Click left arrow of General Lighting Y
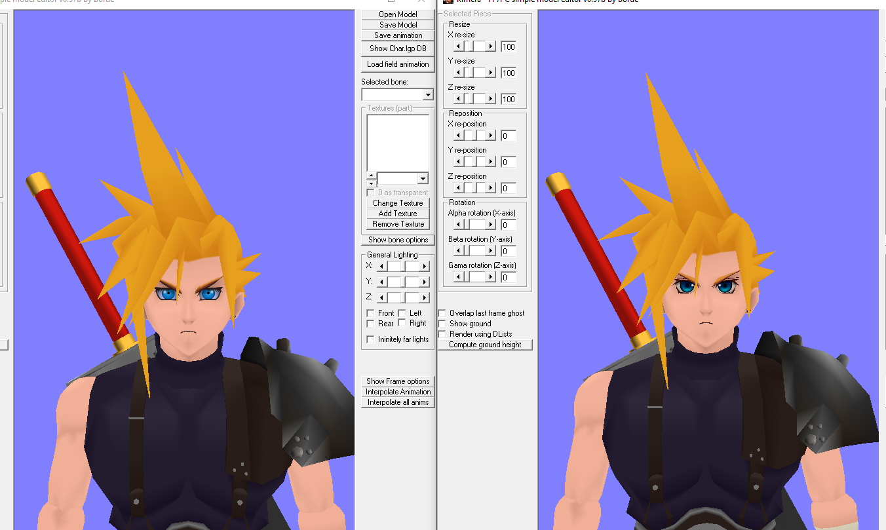Screen dimensions: 886x530 pyautogui.click(x=382, y=282)
